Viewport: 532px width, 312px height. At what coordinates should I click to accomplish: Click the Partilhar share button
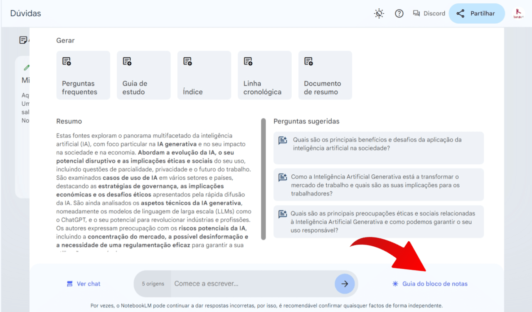click(477, 14)
